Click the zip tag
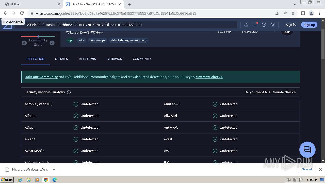This screenshot has width=325, height=183. (70, 40)
